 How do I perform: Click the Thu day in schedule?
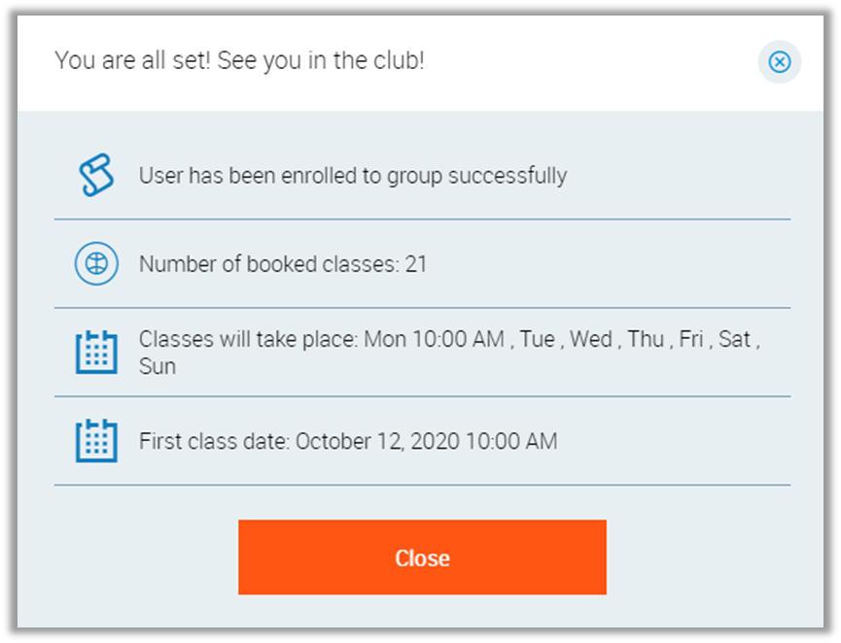(x=646, y=340)
